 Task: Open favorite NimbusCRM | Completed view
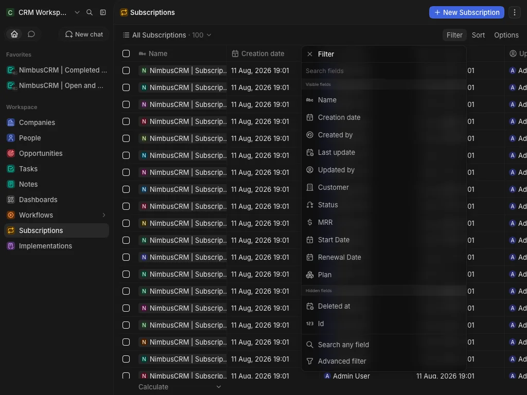tap(57, 70)
